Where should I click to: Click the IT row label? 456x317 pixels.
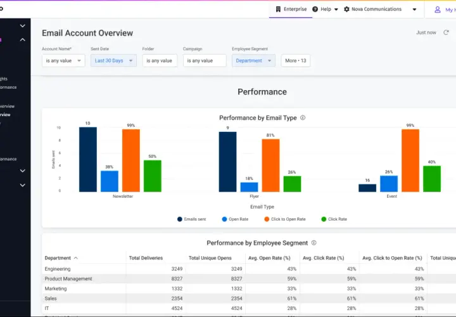pyautogui.click(x=47, y=308)
